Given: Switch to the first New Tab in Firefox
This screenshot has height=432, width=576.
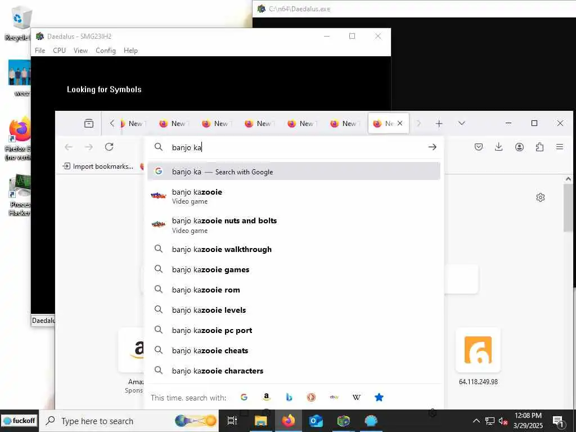Looking at the screenshot, I should [134, 123].
